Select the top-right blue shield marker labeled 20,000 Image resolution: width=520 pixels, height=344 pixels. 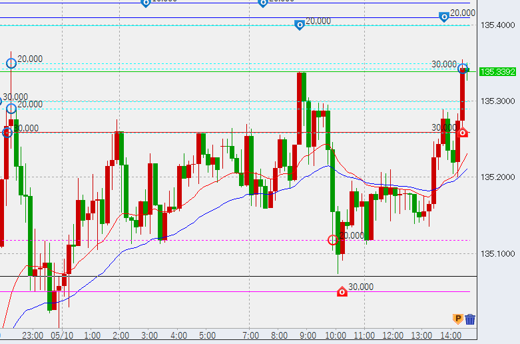coord(444,17)
